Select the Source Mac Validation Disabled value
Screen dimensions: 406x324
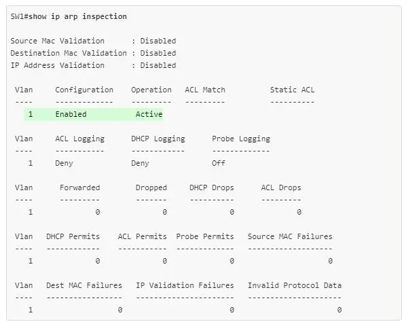(x=158, y=41)
